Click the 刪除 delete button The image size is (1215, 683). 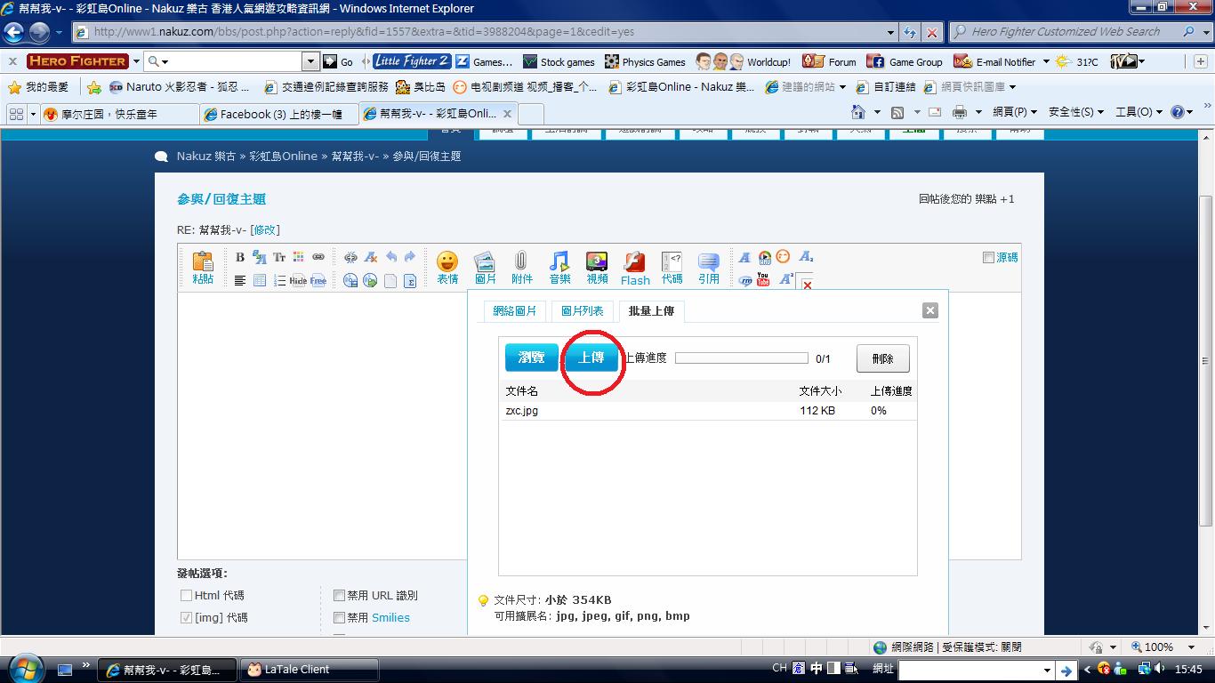(882, 358)
